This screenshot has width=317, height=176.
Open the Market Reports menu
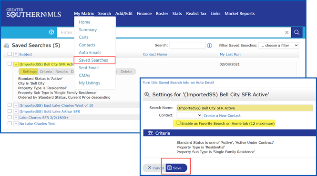point(240,13)
